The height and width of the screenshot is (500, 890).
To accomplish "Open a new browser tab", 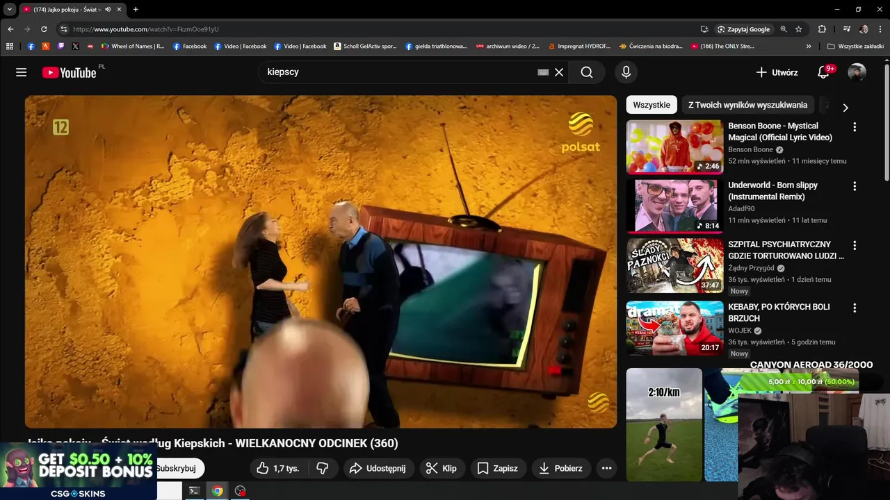I will (136, 9).
